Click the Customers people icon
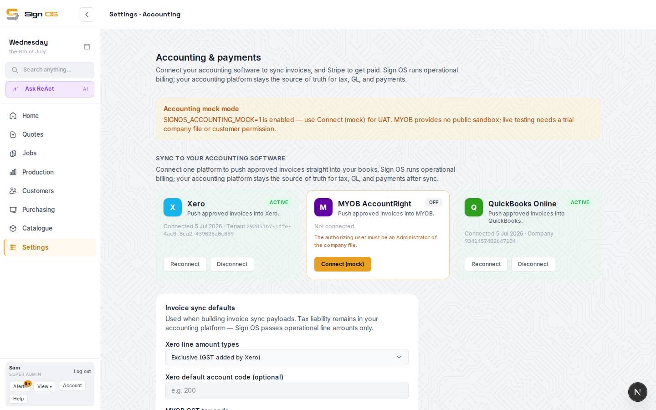 pyautogui.click(x=13, y=191)
